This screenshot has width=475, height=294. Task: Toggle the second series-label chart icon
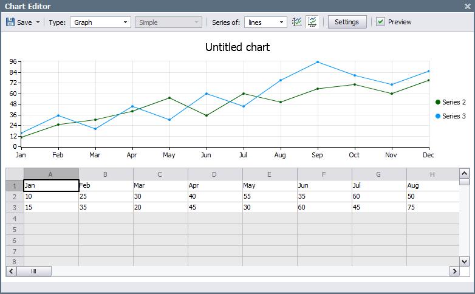312,22
